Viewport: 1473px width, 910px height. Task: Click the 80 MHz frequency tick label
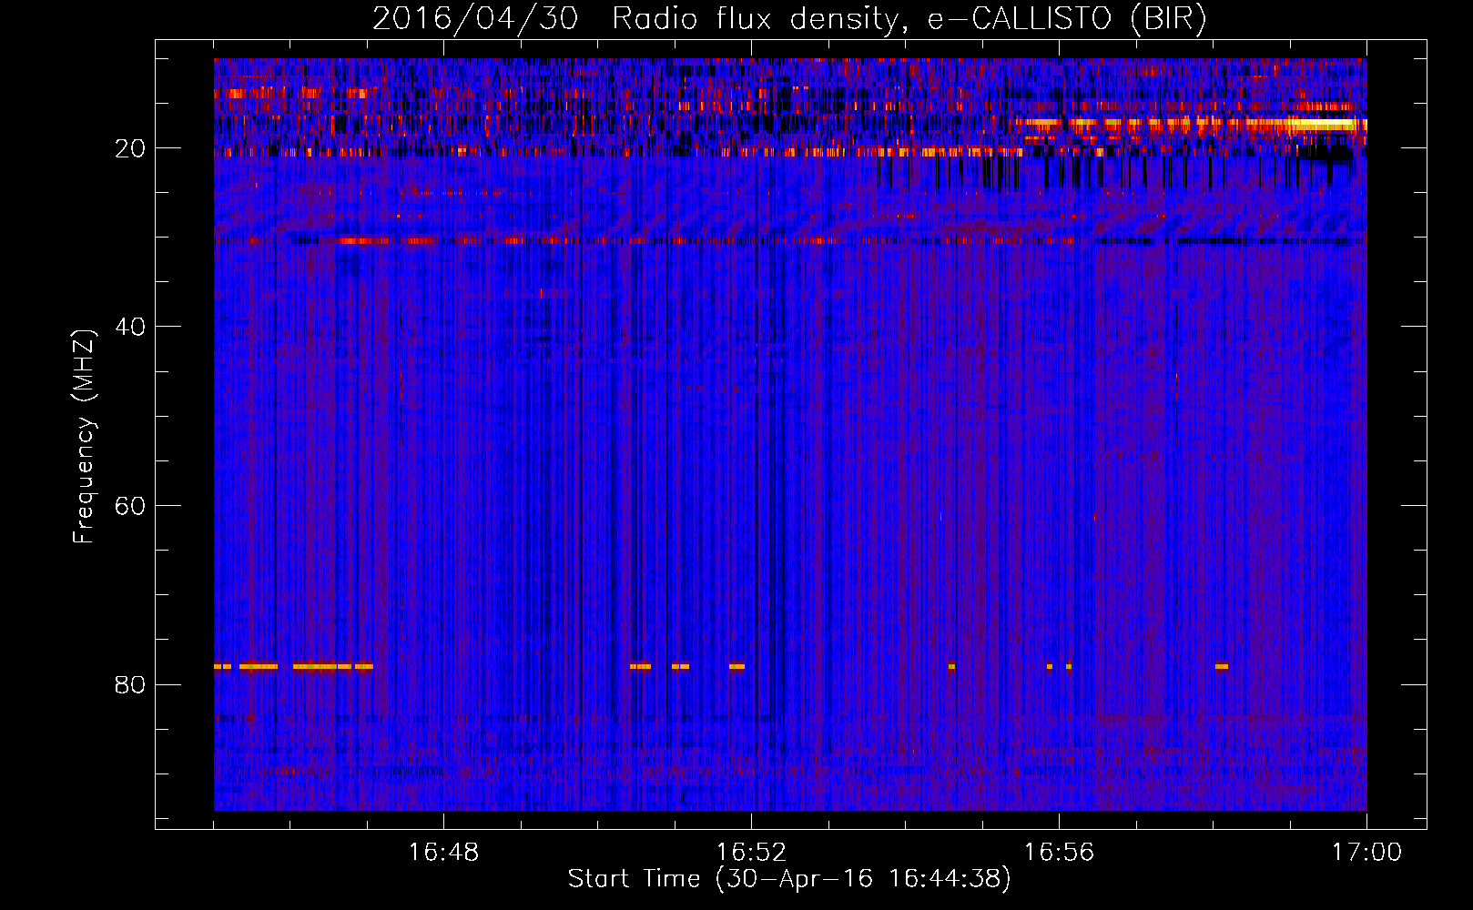(131, 685)
